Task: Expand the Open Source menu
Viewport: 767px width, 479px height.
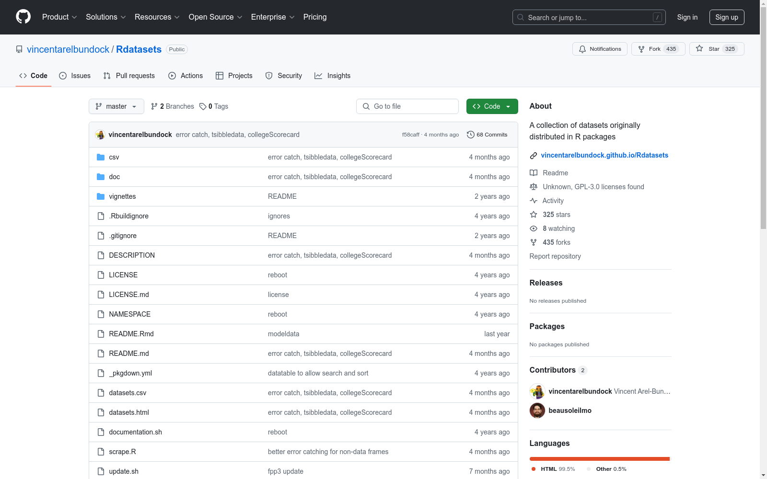Action: tap(216, 17)
